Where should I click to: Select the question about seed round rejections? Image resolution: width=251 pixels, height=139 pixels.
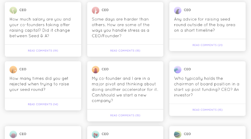tap(39, 84)
